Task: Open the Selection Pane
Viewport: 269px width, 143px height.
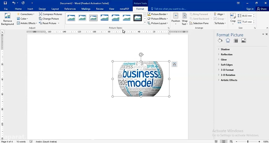Action: (x=199, y=23)
